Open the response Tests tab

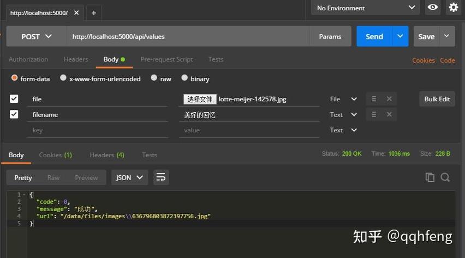pyautogui.click(x=150, y=155)
